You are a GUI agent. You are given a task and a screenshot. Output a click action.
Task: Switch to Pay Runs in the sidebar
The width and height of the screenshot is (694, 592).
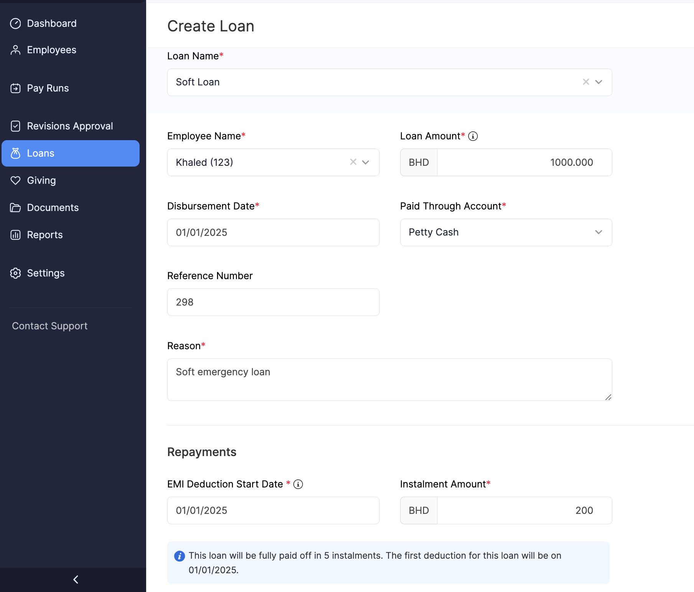pyautogui.click(x=48, y=88)
